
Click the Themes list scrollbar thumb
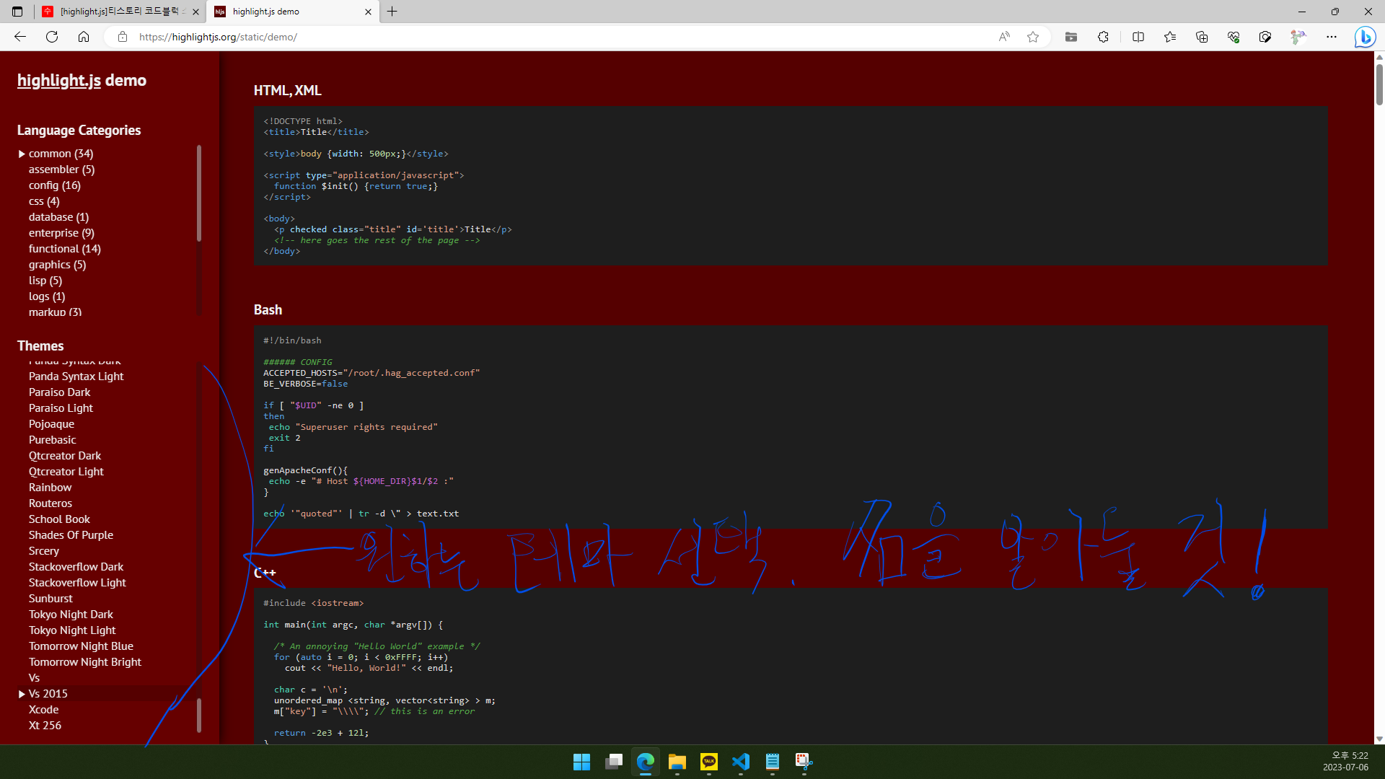click(199, 716)
